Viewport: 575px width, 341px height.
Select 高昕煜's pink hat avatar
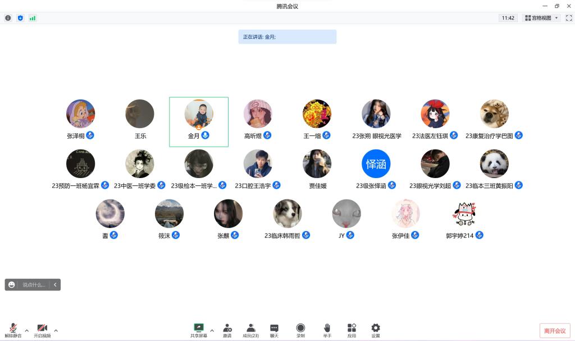click(x=258, y=114)
